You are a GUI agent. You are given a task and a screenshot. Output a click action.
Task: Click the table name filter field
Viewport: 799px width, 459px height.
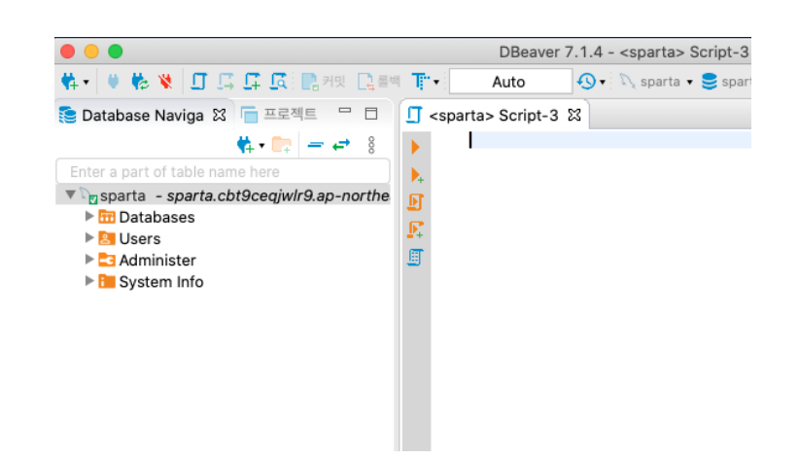(224, 171)
